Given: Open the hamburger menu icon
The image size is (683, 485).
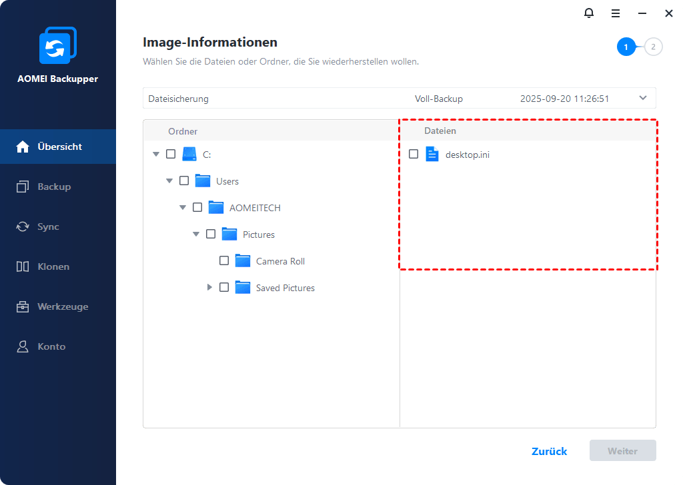Looking at the screenshot, I should [616, 13].
